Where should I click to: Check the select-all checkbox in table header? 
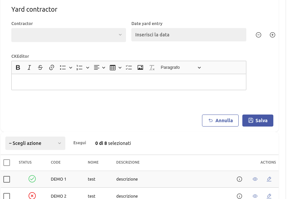7,163
